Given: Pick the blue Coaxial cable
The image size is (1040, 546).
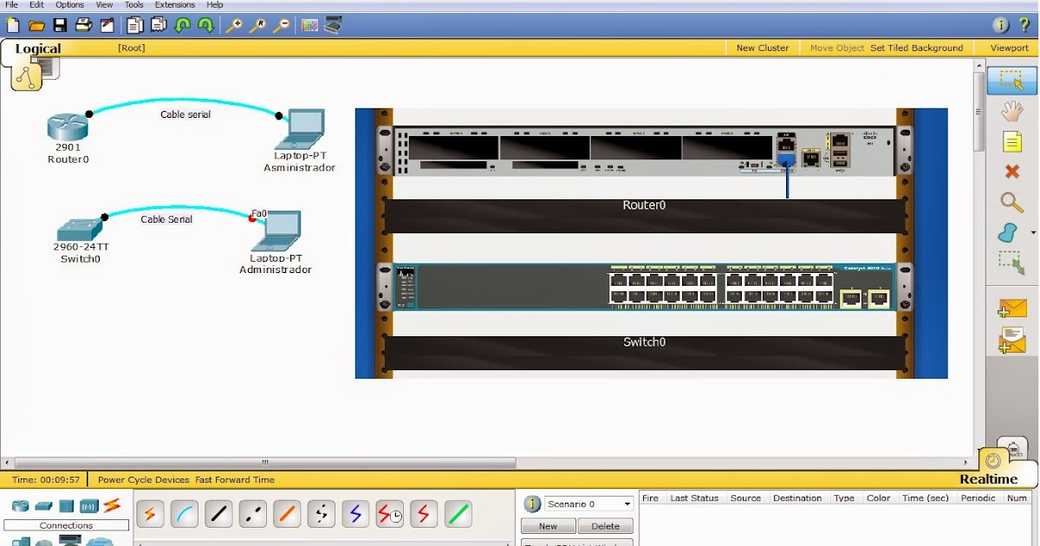Looking at the screenshot, I should pos(355,514).
